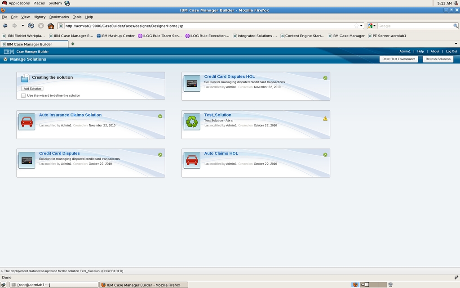Click green check status icon on Auto Claims HOL
This screenshot has width=460, height=288.
[325, 155]
